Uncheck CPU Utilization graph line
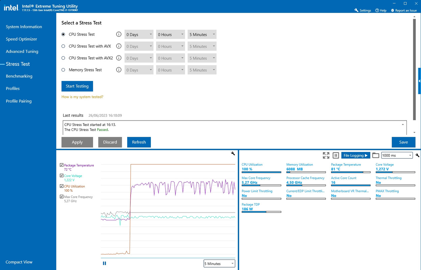Image resolution: width=421 pixels, height=270 pixels. [x=61, y=186]
